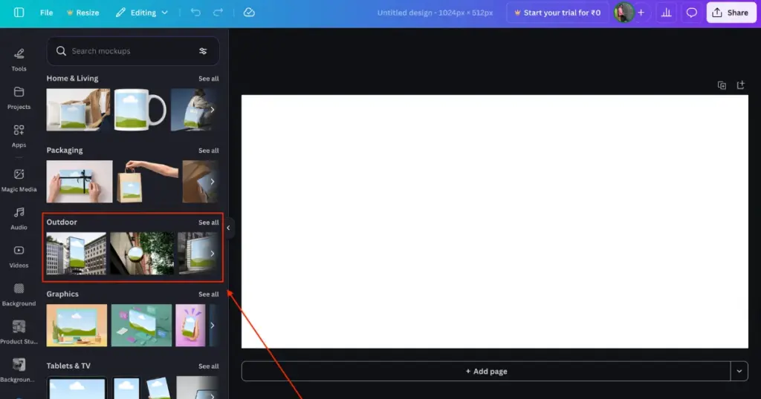Select the paper shopping bag mockup

tap(147, 182)
